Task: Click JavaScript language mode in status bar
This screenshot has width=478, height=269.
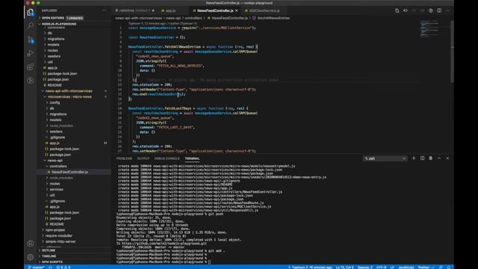Action: point(406,267)
